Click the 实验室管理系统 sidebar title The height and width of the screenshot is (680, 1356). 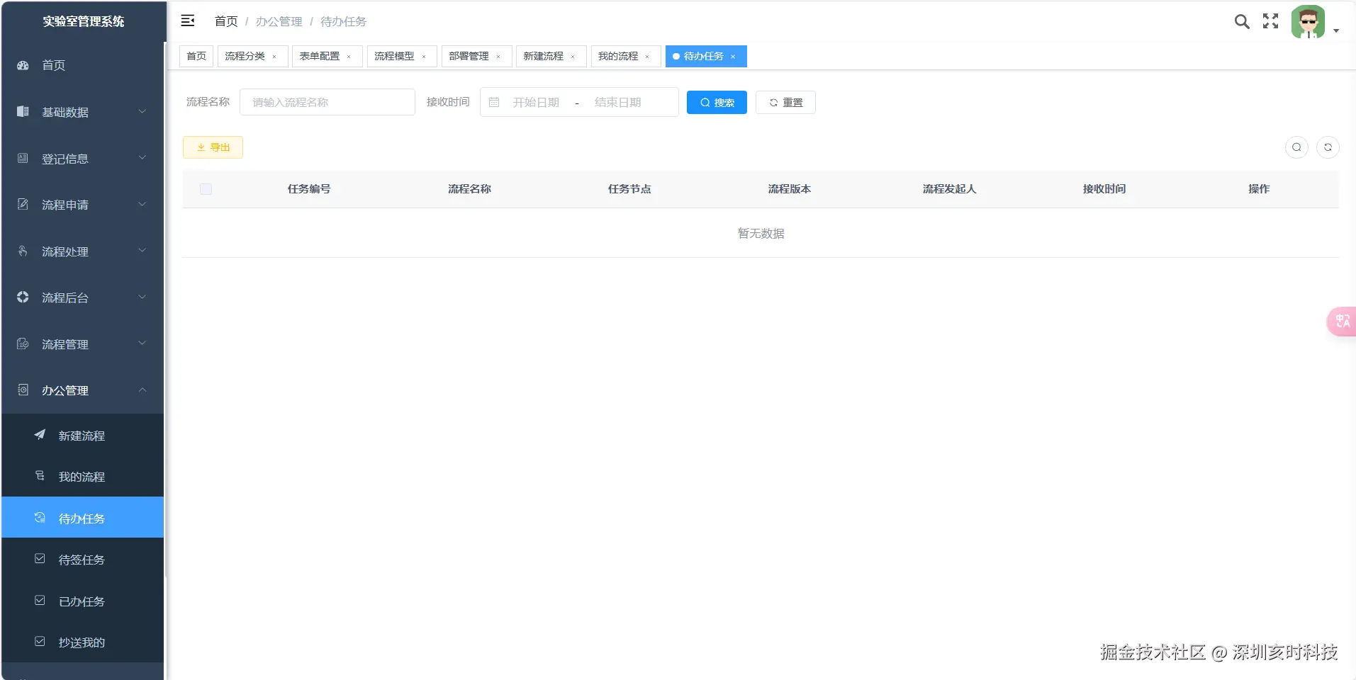tap(83, 21)
